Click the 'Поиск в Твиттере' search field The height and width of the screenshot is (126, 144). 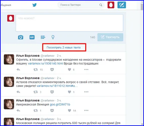pyautogui.click(x=81, y=5)
